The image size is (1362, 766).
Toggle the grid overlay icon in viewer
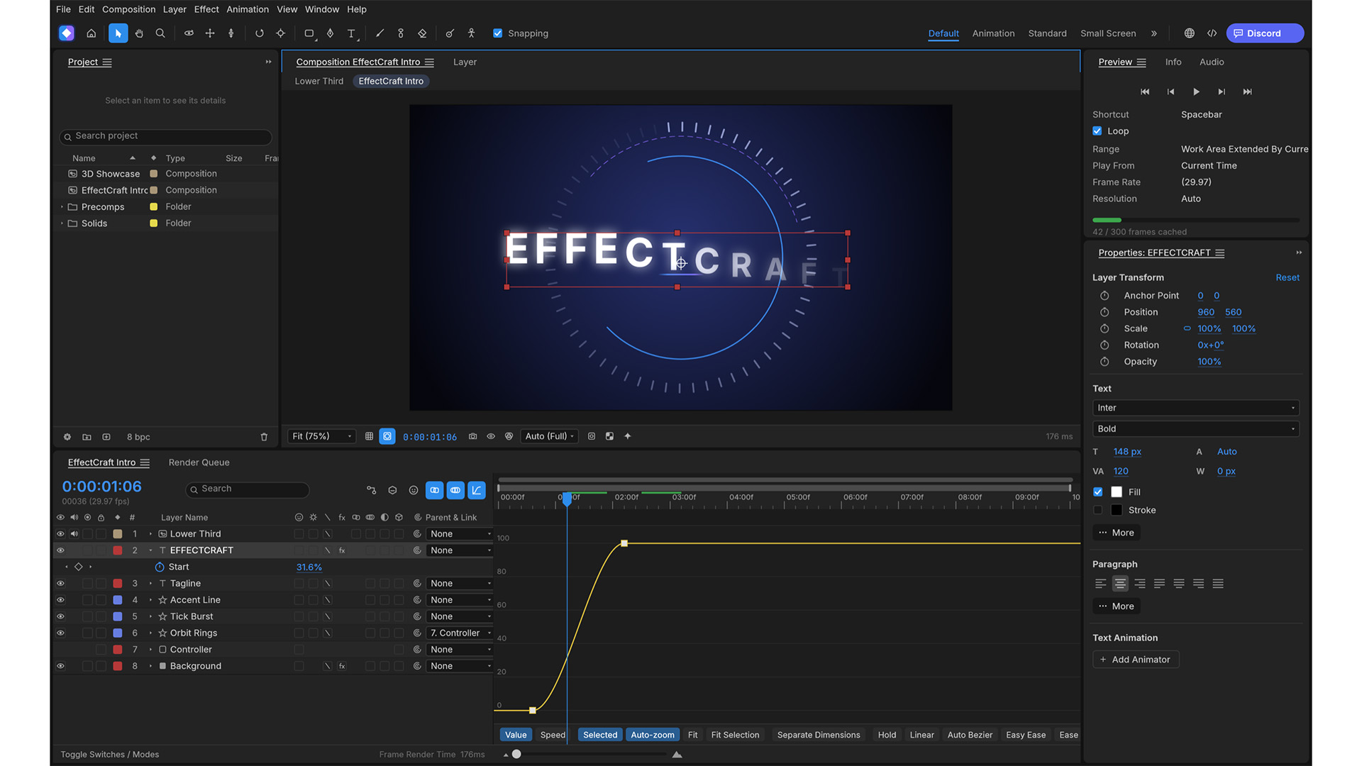tap(369, 436)
